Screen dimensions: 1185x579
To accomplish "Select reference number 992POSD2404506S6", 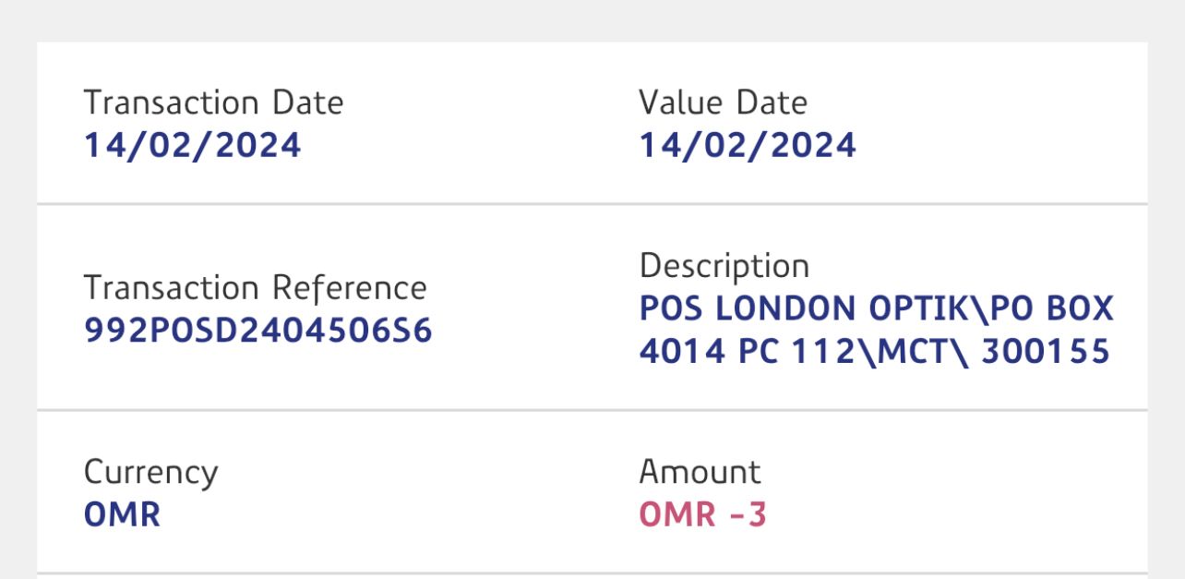I will 258,331.
